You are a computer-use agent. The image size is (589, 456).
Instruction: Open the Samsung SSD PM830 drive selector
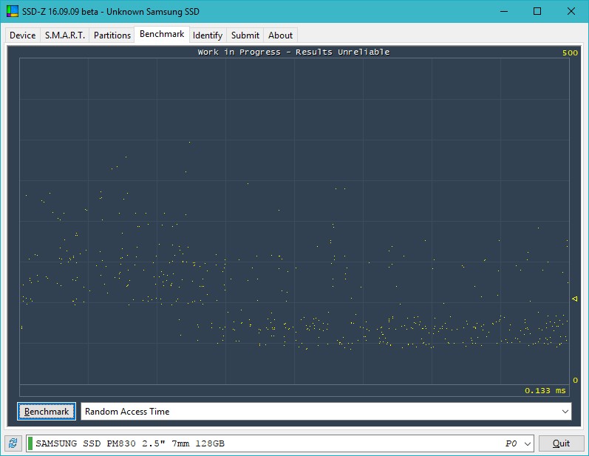tap(280, 443)
